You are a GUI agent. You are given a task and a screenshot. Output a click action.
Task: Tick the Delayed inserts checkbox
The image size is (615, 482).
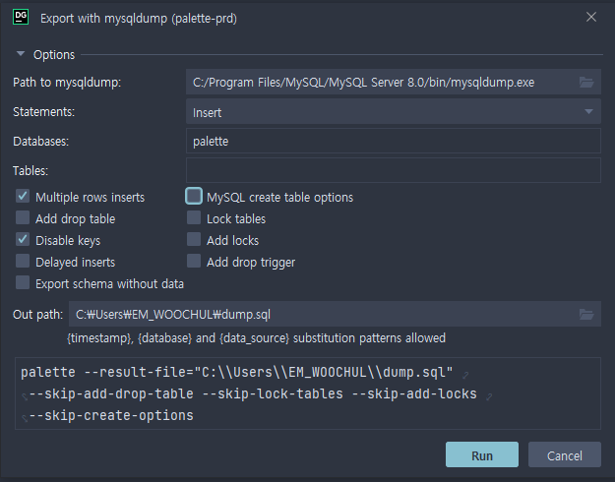(23, 261)
